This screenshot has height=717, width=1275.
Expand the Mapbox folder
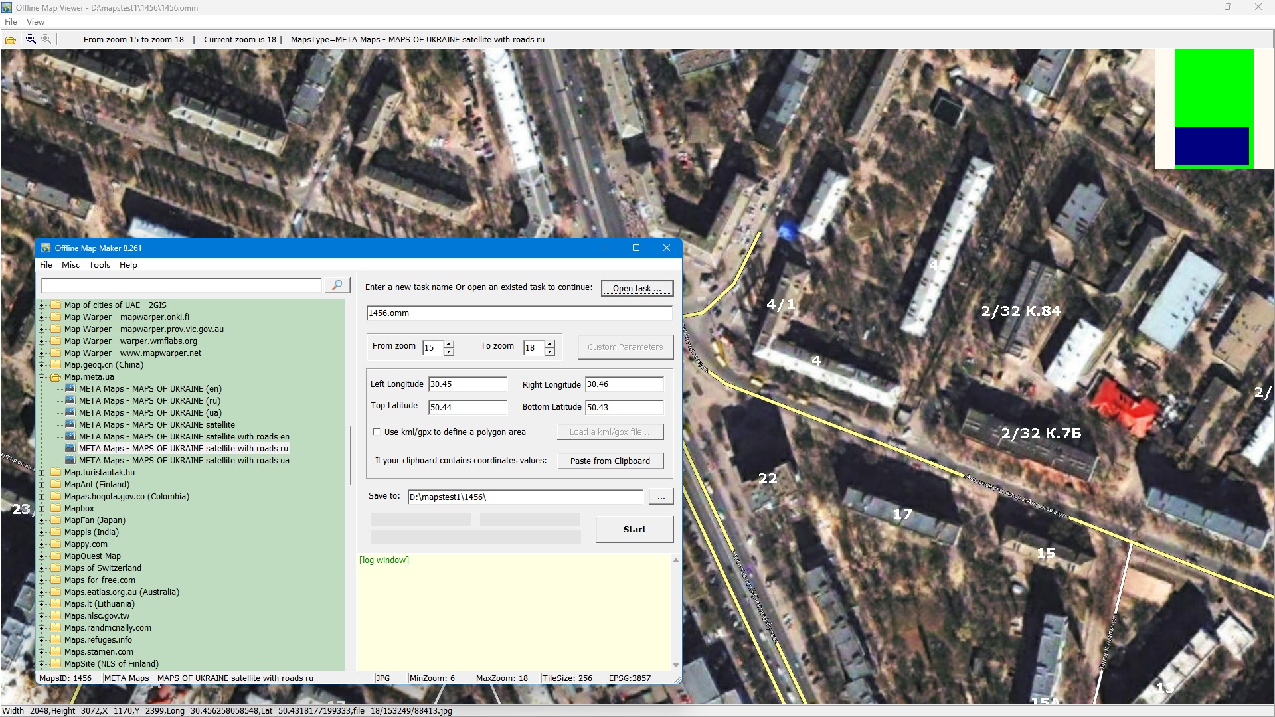click(42, 509)
